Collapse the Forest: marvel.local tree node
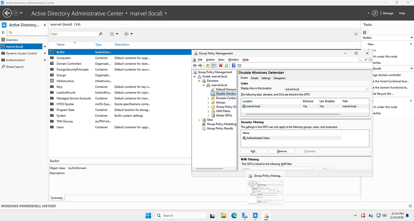Viewport: 414px width, 221px height. click(195, 76)
